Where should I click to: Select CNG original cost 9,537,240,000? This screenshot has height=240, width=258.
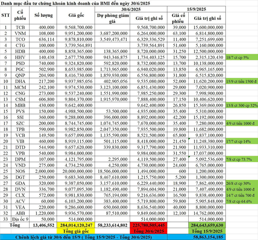(76, 93)
